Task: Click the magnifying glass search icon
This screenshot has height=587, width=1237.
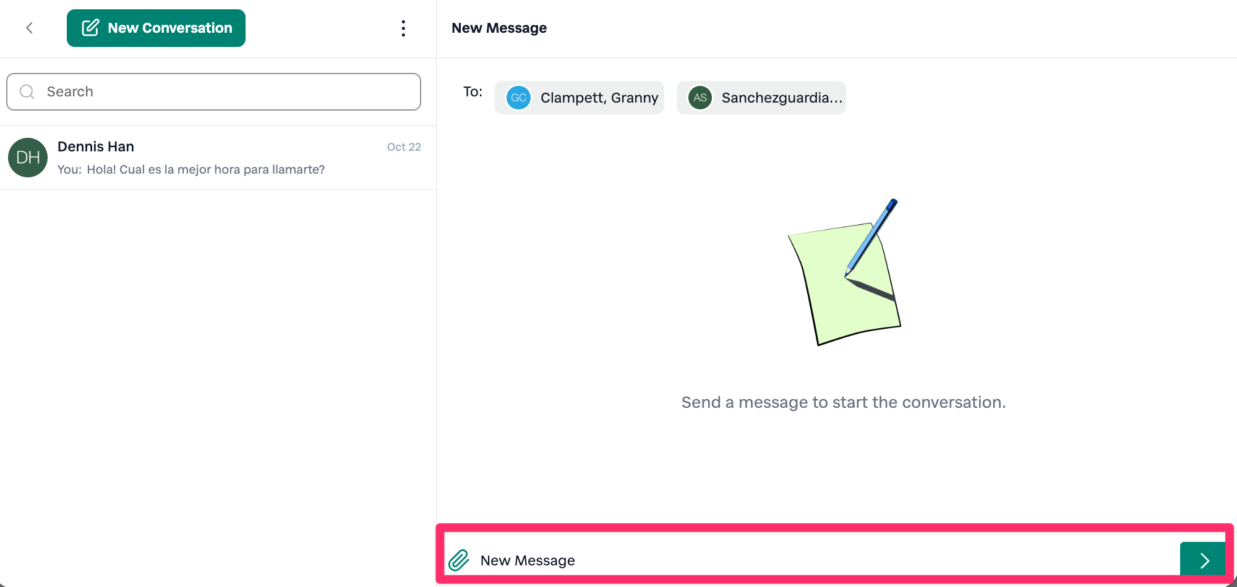Action: [27, 92]
